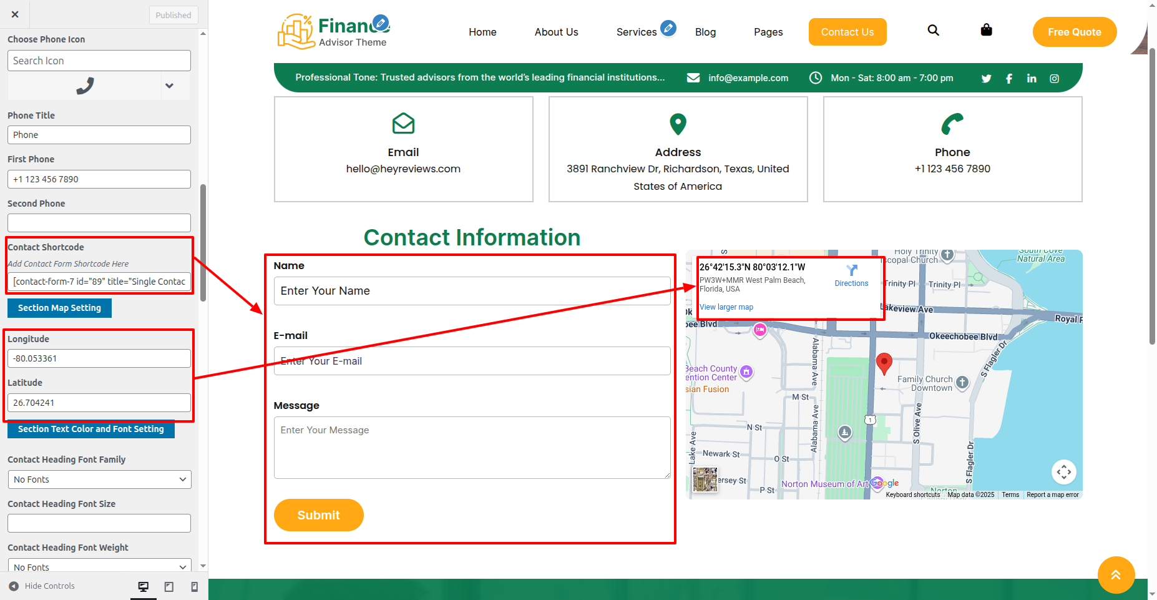
Task: Switch to mobile preview device
Action: point(194,586)
